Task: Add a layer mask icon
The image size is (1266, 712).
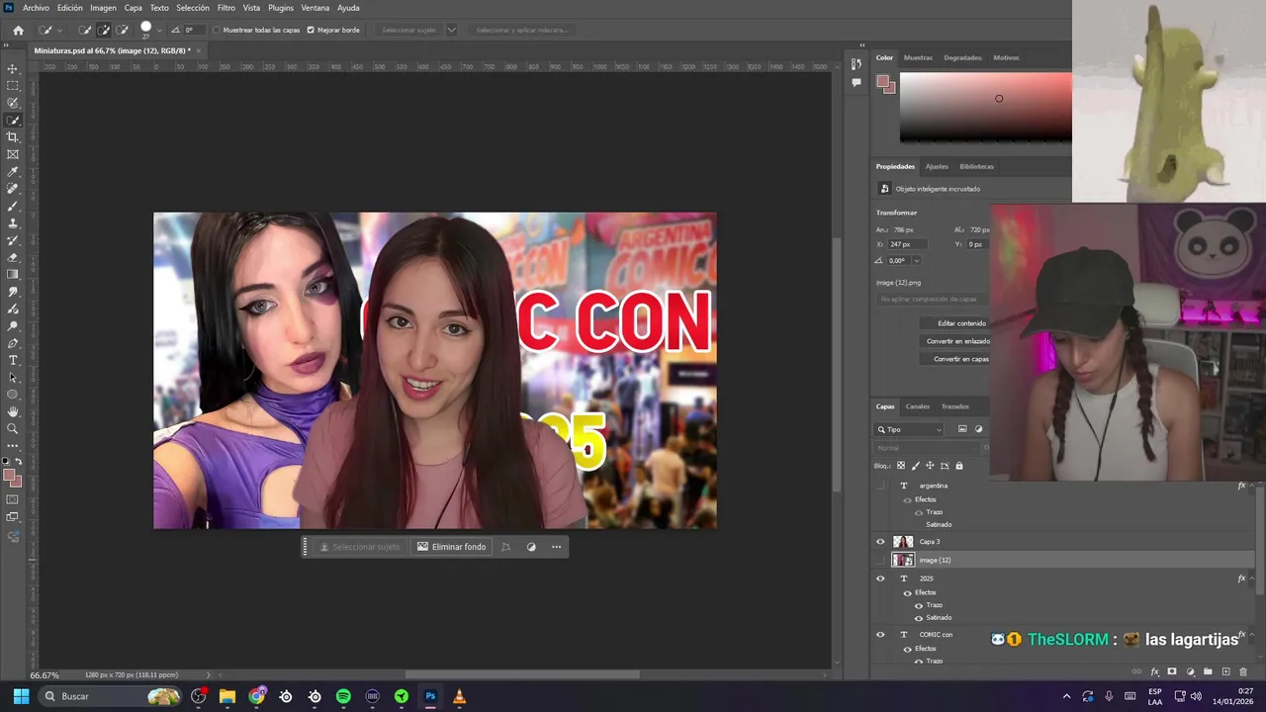Action: point(1172,671)
